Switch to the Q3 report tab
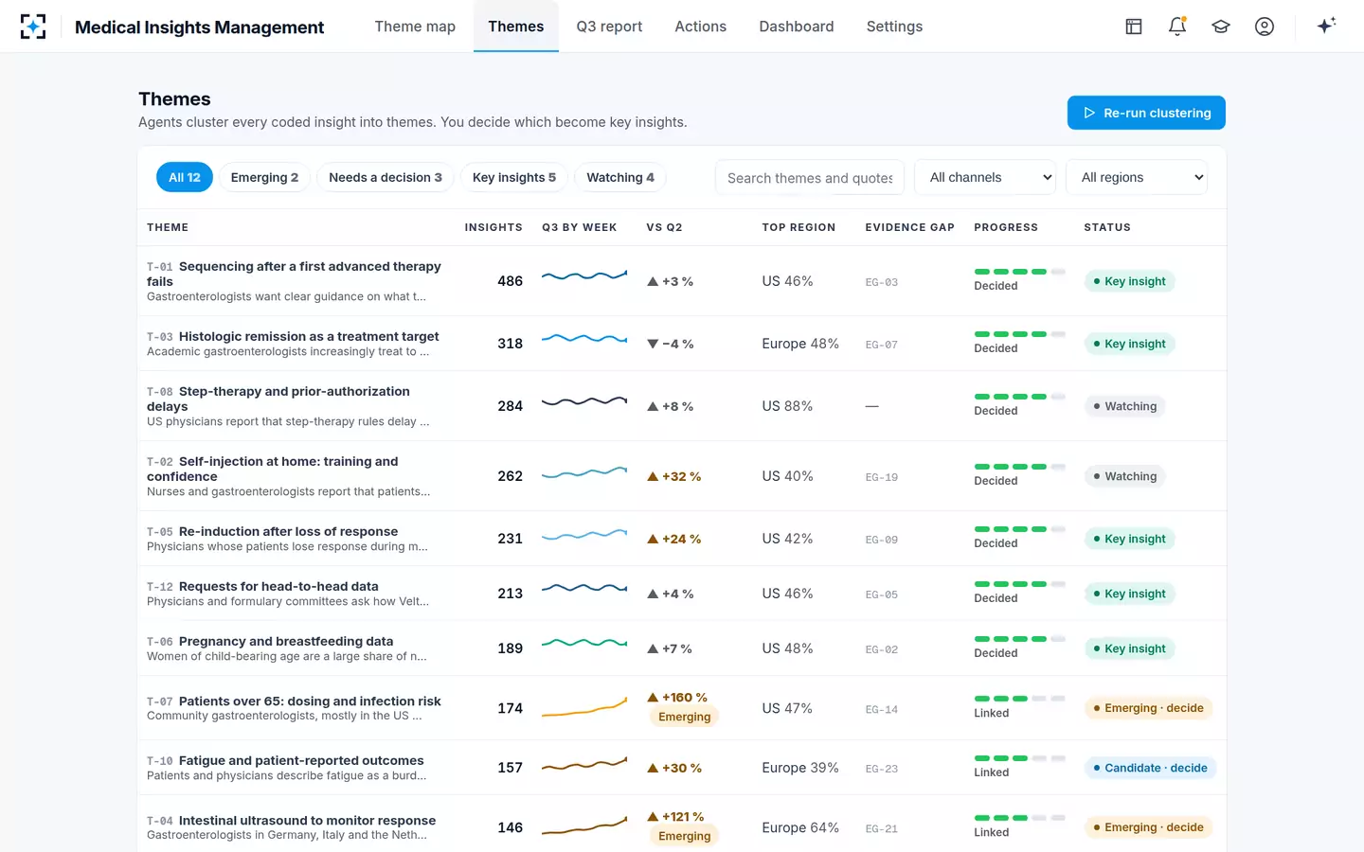This screenshot has width=1364, height=852. coord(609,27)
